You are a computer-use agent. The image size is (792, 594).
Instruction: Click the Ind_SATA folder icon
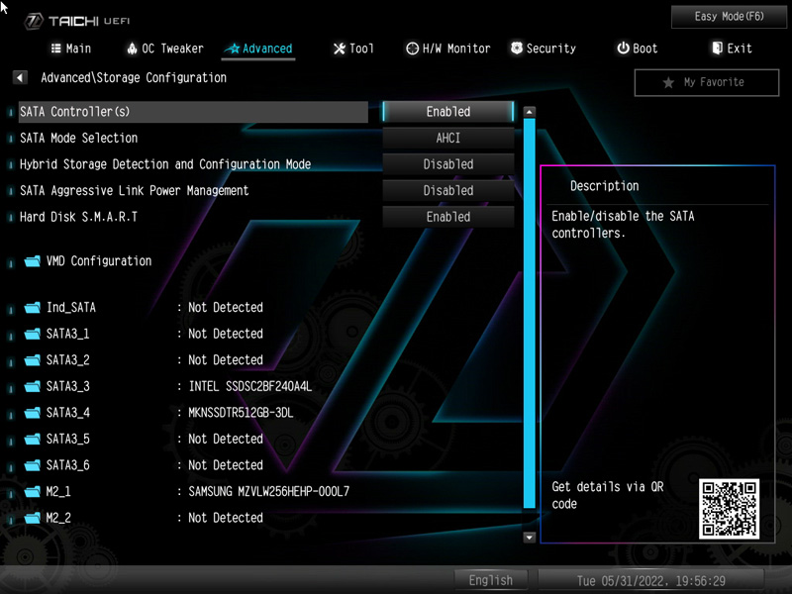33,308
